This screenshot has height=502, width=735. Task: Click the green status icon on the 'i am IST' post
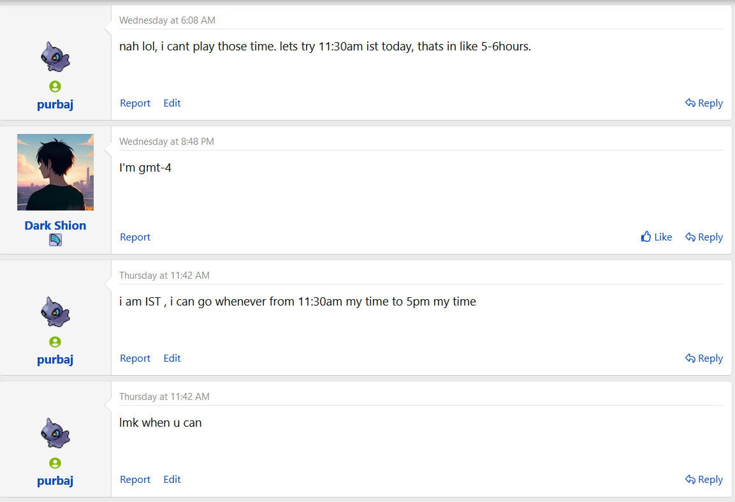point(55,342)
